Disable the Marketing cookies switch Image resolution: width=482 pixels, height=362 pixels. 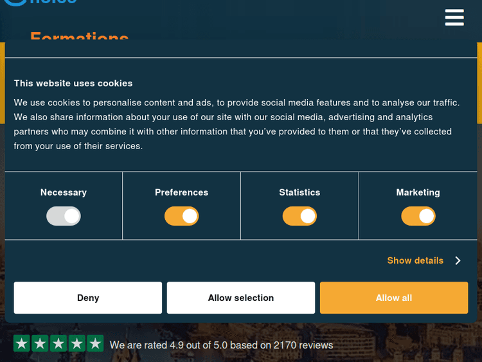tap(418, 216)
